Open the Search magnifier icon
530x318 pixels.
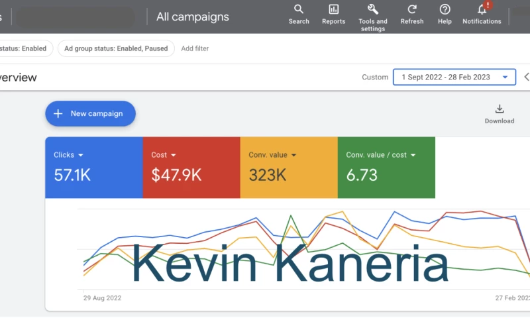coord(299,9)
